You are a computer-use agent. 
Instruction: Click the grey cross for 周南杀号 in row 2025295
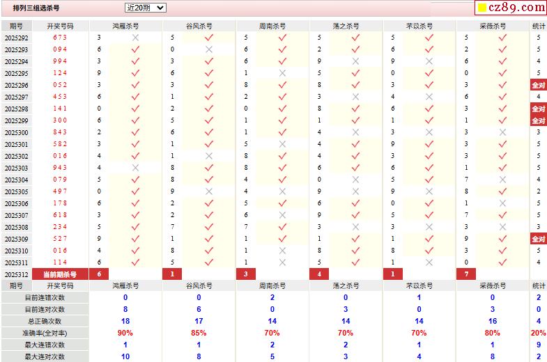coord(282,73)
